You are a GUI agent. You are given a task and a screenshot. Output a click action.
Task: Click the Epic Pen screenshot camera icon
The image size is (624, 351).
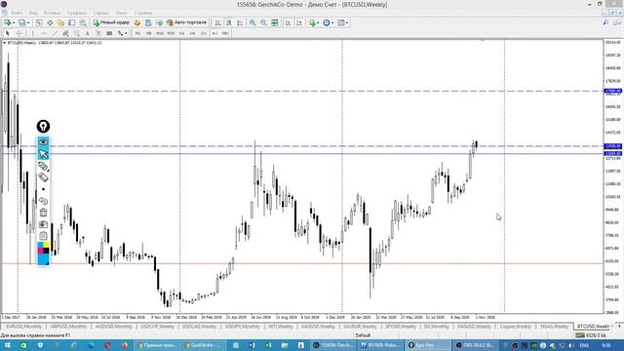tap(43, 224)
